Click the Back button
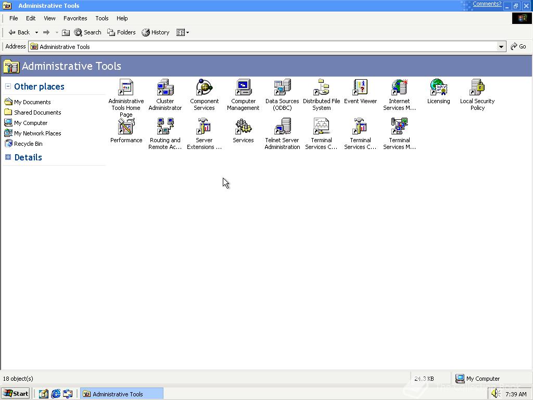The width and height of the screenshot is (533, 400). (x=19, y=32)
